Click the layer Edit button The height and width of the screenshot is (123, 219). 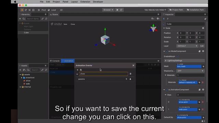pos(202,46)
